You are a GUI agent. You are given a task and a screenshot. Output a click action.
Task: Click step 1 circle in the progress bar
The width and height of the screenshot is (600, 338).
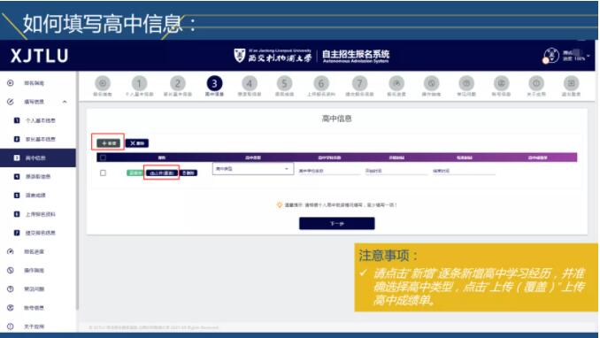[x=139, y=83]
